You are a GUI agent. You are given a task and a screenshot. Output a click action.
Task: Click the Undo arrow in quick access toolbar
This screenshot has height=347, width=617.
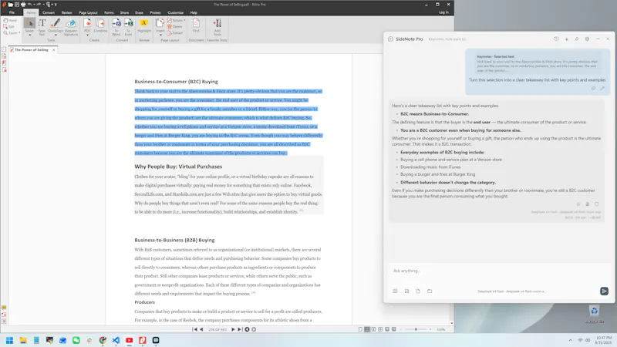[x=29, y=5]
